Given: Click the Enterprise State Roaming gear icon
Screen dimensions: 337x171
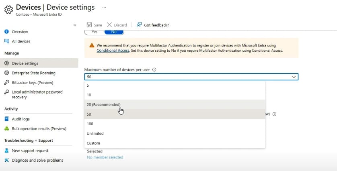Looking at the screenshot, I should click(7, 73).
